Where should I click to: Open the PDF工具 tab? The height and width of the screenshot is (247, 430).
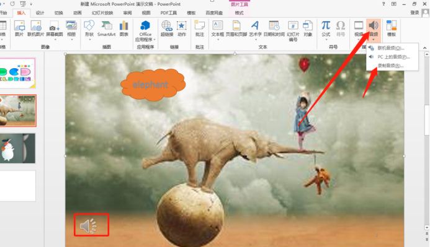(169, 13)
